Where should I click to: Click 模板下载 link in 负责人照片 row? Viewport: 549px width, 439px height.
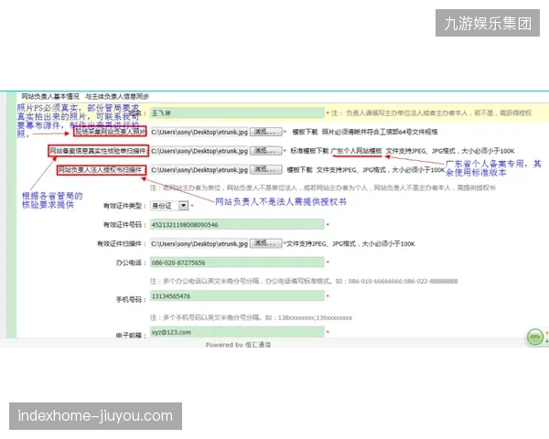pyautogui.click(x=305, y=132)
